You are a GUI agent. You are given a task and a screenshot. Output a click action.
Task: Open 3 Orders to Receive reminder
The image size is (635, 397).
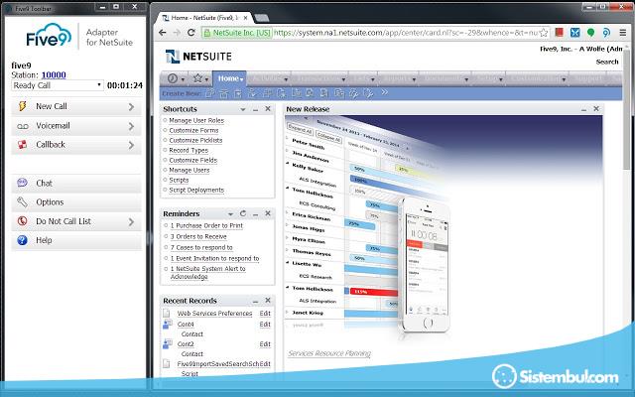click(198, 236)
